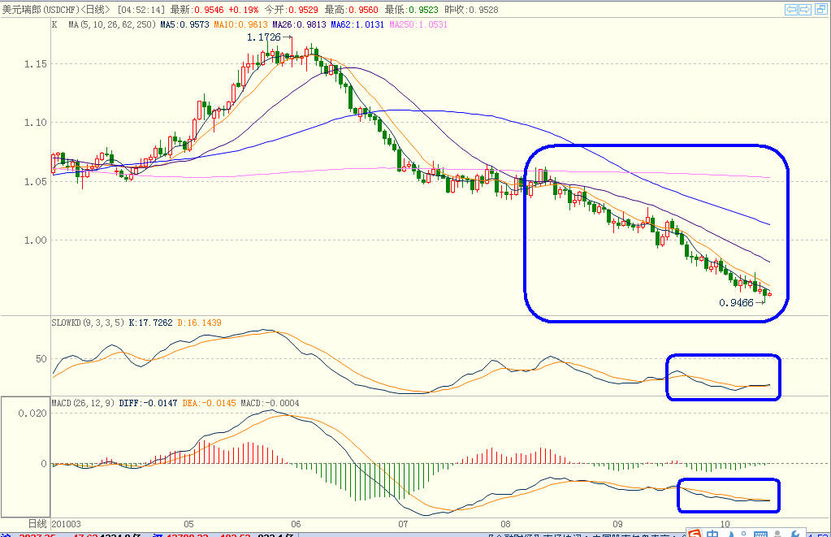This screenshot has width=831, height=537.
Task: Toggle the 中 Chinese input mode icon
Action: click(712, 533)
